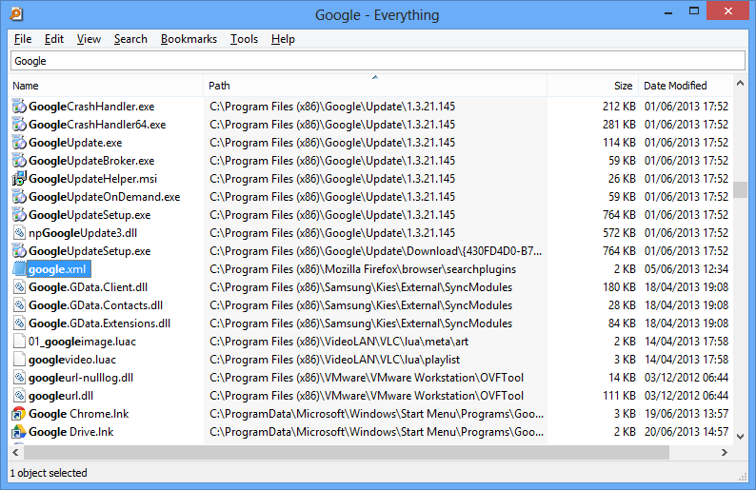Sort by the Date Modified column header
The image size is (756, 490).
[686, 86]
